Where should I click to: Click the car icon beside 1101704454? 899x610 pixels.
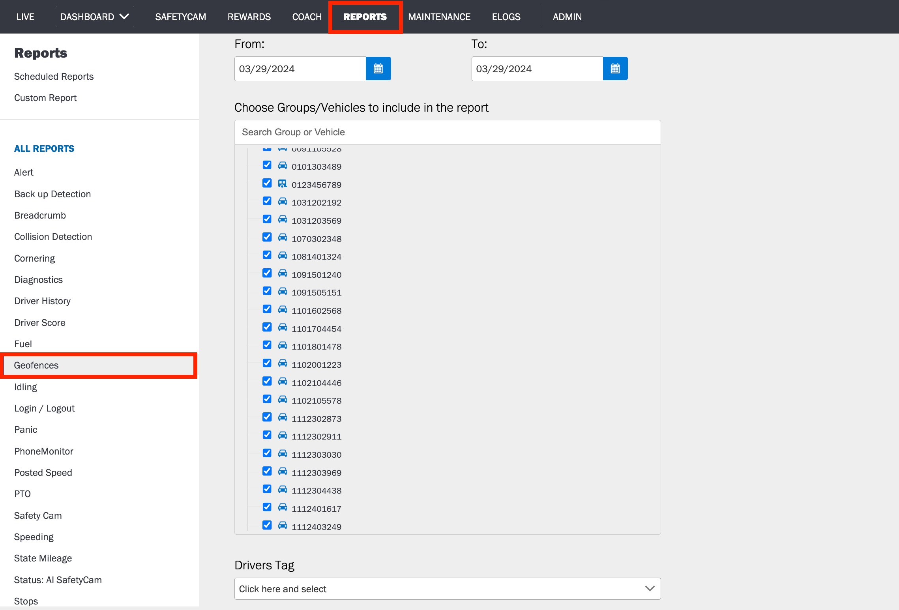coord(283,328)
